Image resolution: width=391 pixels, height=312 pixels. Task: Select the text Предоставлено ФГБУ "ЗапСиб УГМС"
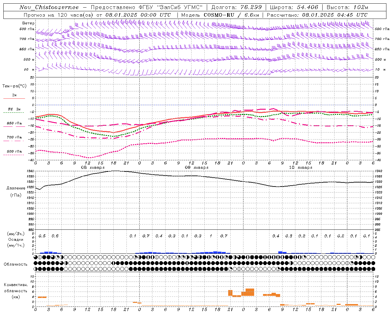(147, 7)
